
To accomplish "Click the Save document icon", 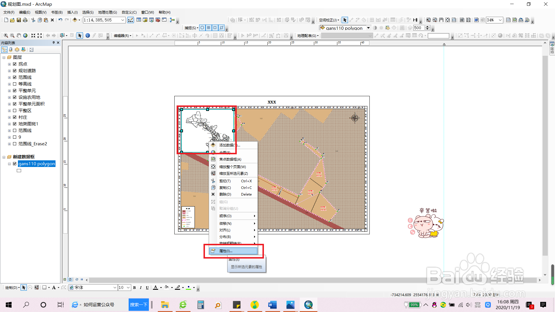I will (19, 20).
